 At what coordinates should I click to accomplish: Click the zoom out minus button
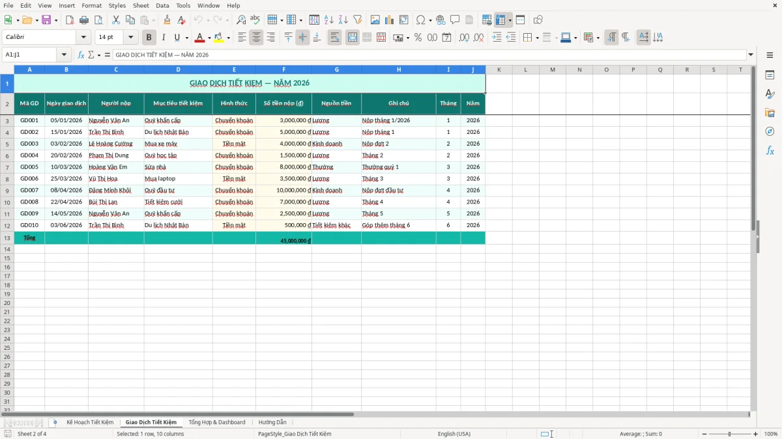(703, 434)
